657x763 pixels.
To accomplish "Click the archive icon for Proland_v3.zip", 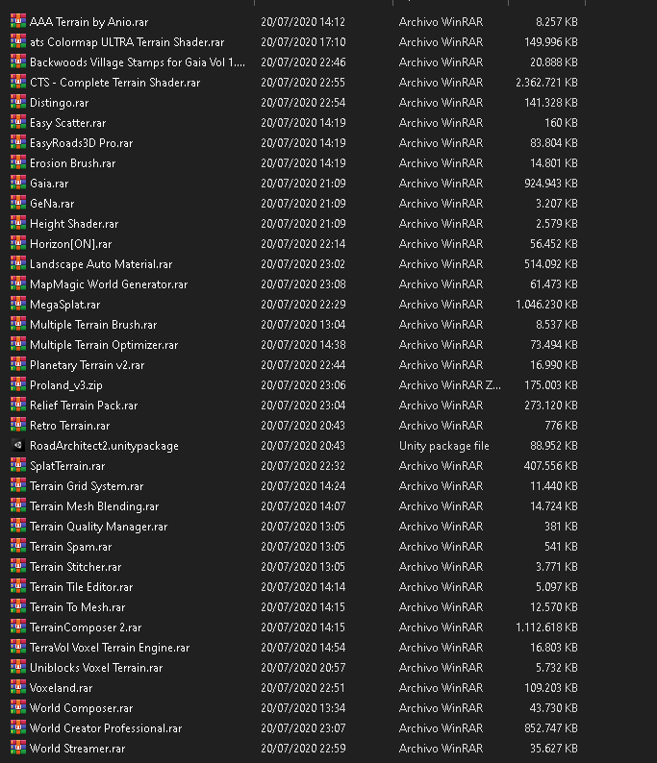I will [18, 384].
